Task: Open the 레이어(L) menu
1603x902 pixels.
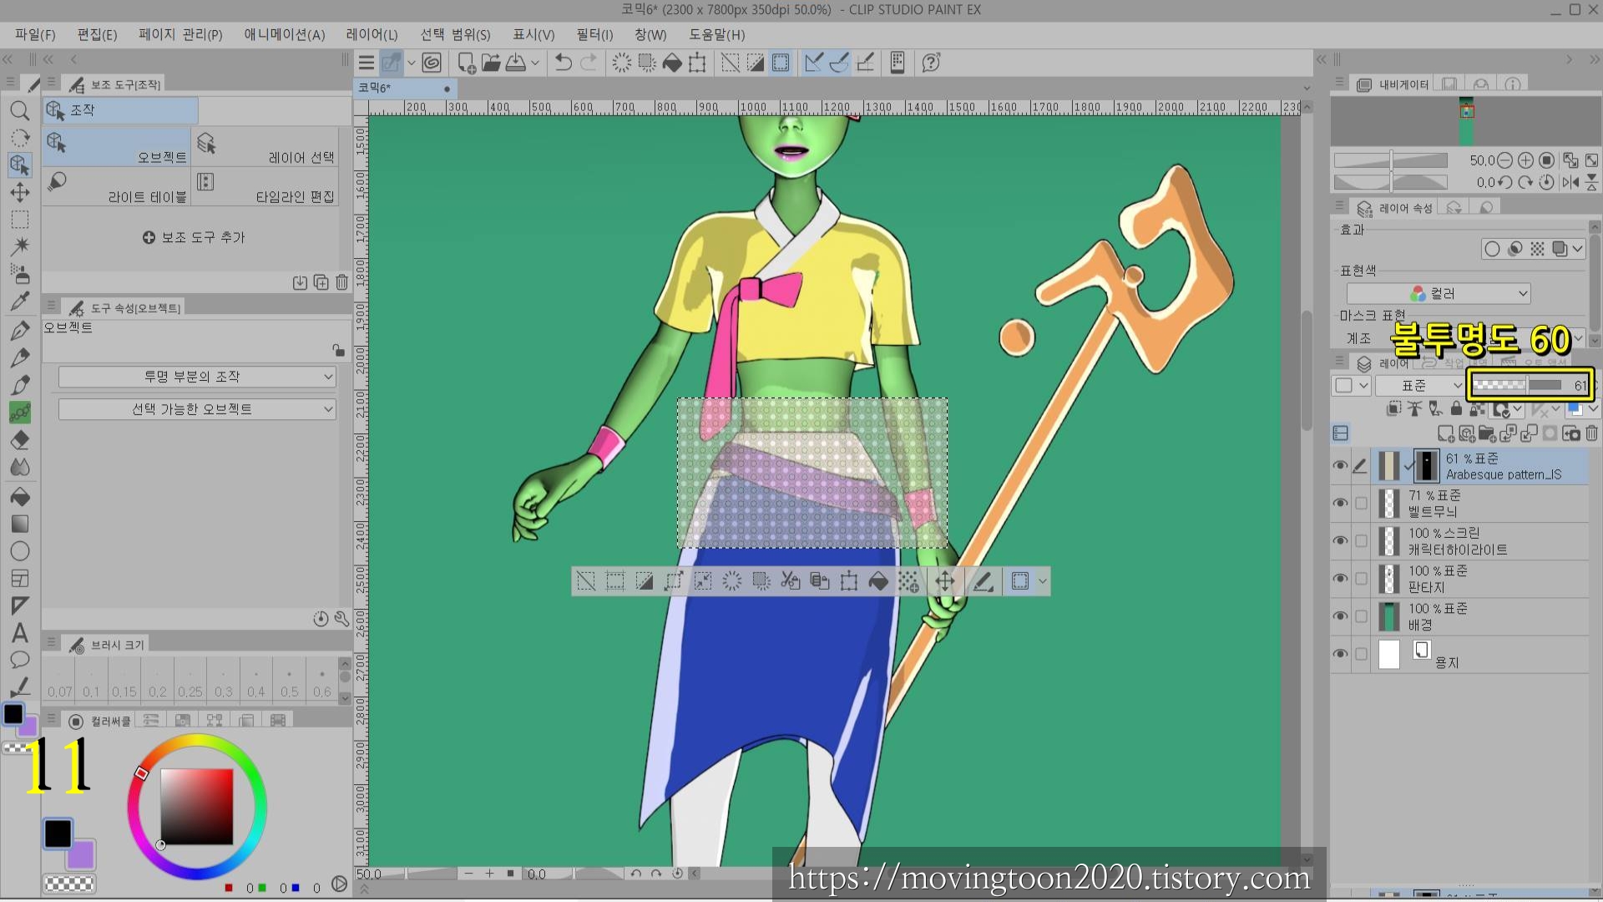Action: coord(372,34)
